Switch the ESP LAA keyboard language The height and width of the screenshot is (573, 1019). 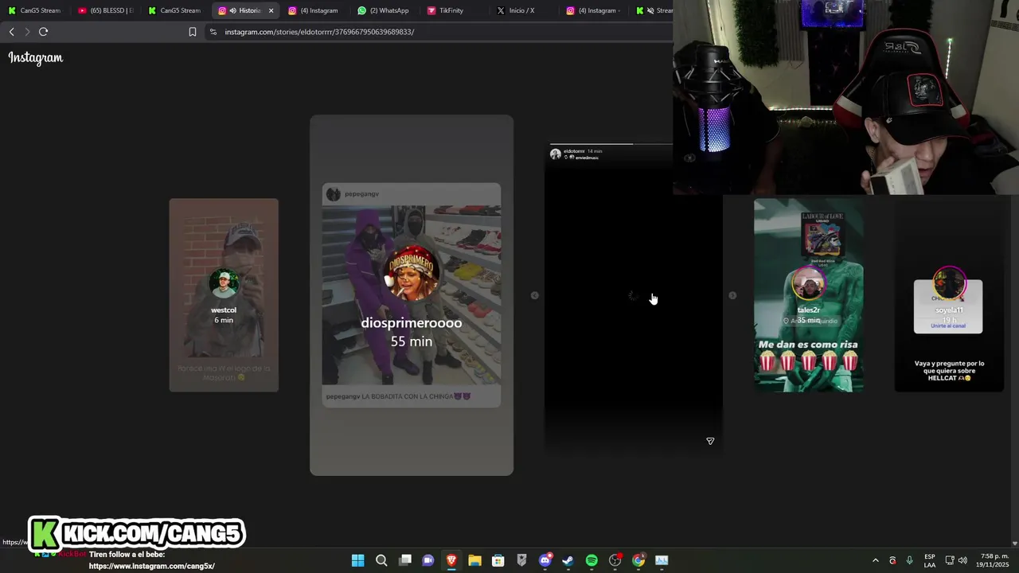[x=930, y=560]
